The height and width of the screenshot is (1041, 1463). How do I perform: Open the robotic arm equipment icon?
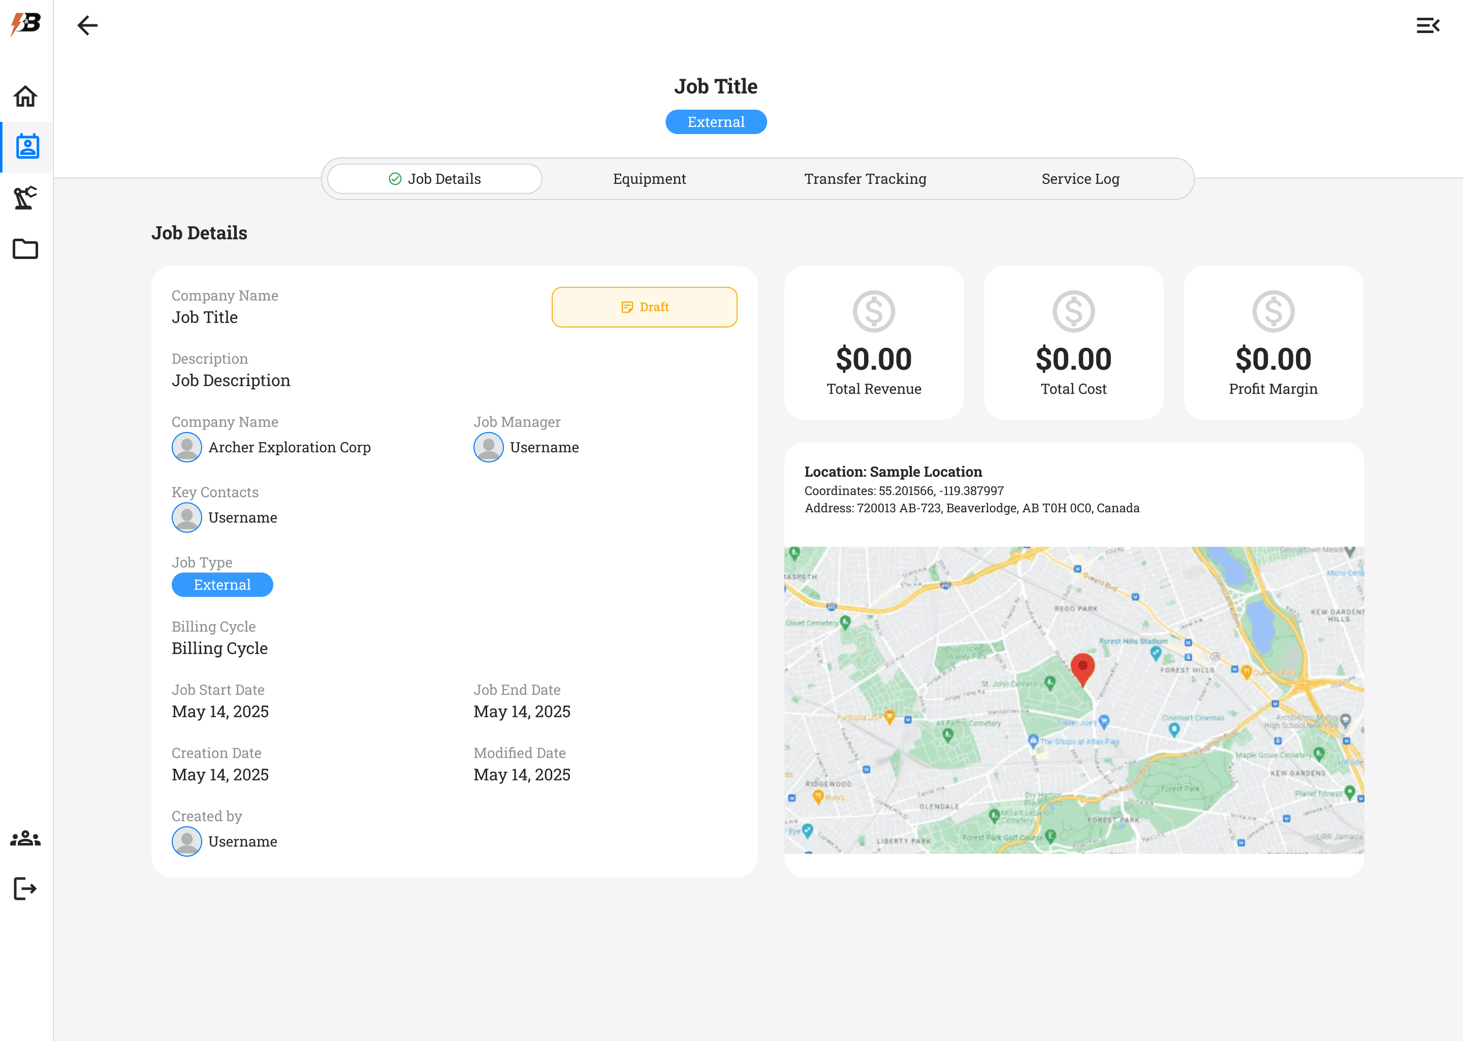[x=25, y=198]
